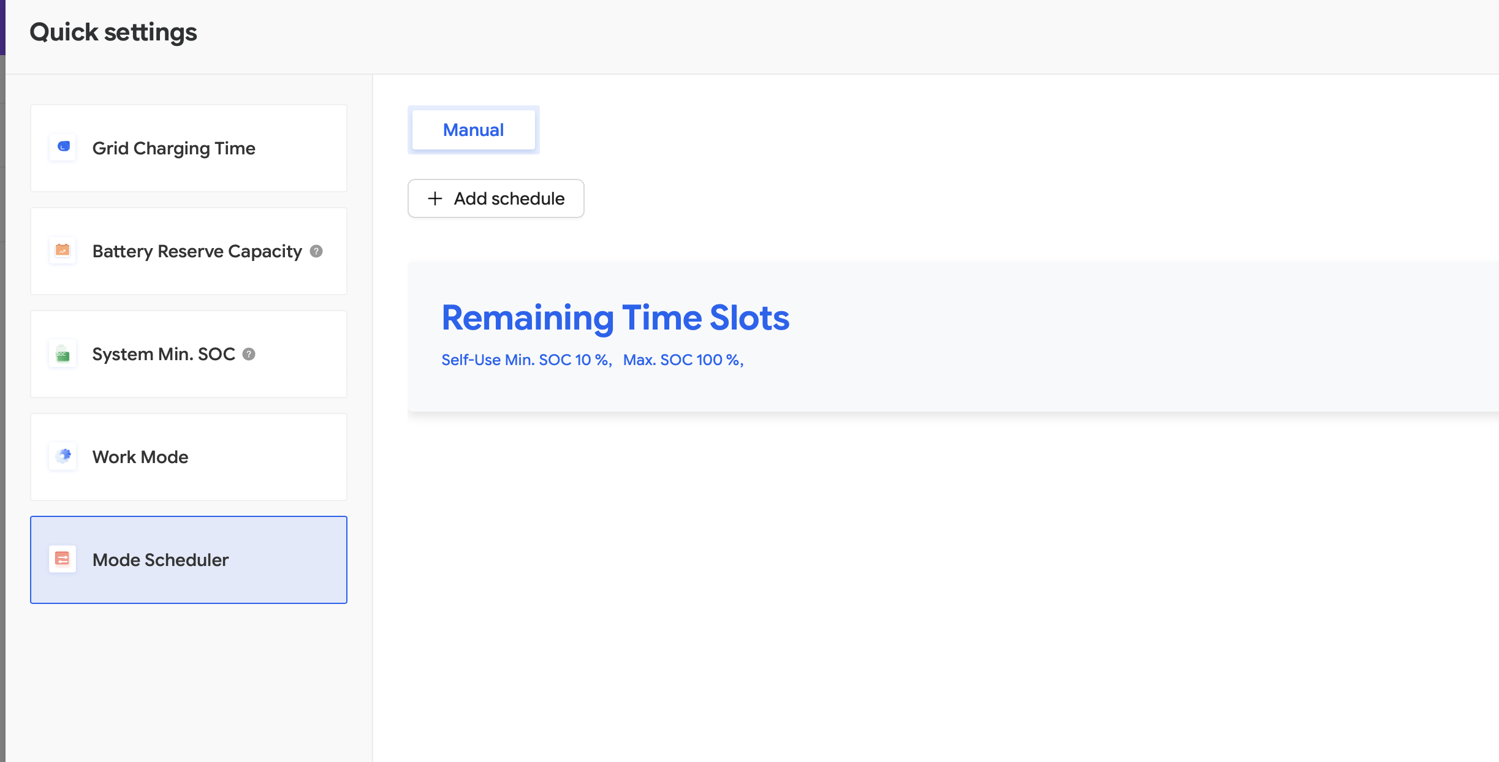Click the blue Work Mode gear icon
The image size is (1499, 762).
(63, 456)
